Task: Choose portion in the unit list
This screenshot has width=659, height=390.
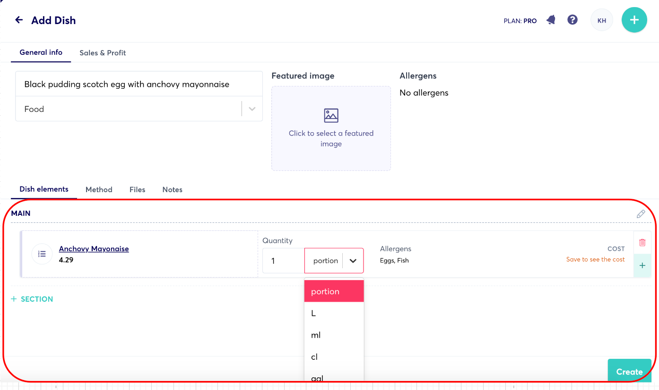Action: tap(334, 291)
